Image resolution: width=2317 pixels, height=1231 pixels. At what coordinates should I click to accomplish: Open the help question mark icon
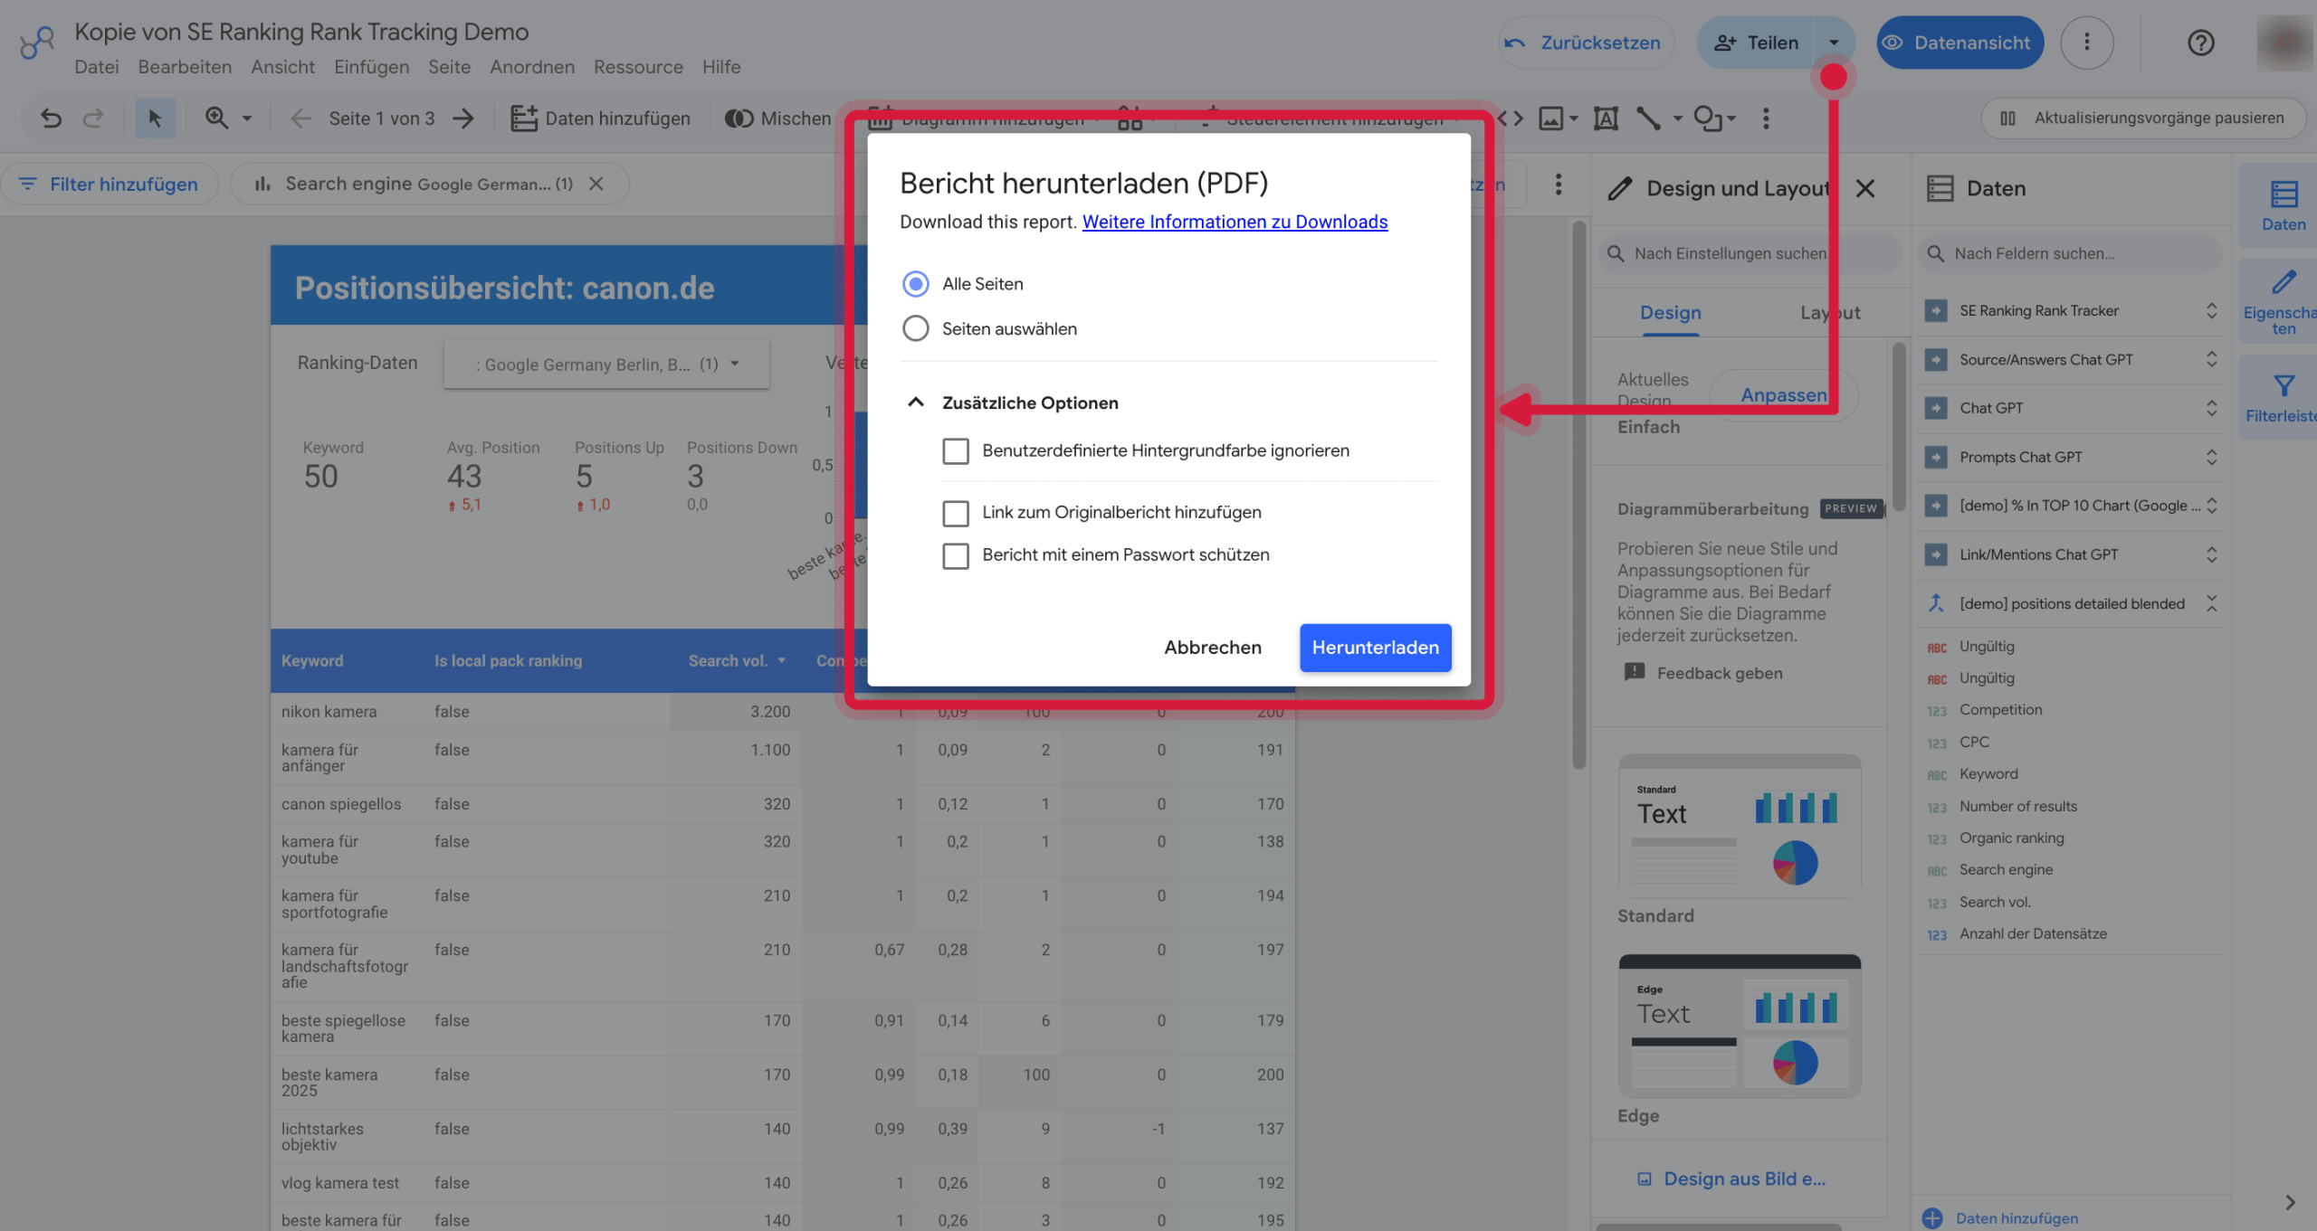2200,43
